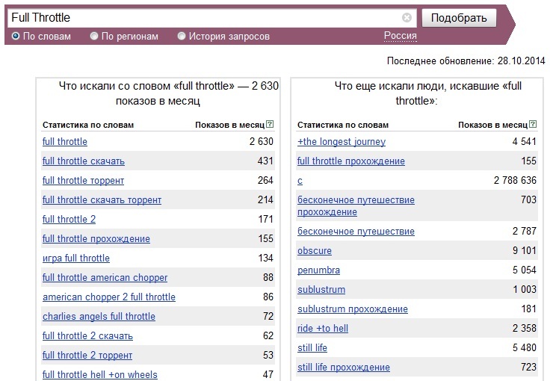This screenshot has width=556, height=381.
Task: Open the 'full throttle скачать торрент' link
Action: (x=102, y=200)
